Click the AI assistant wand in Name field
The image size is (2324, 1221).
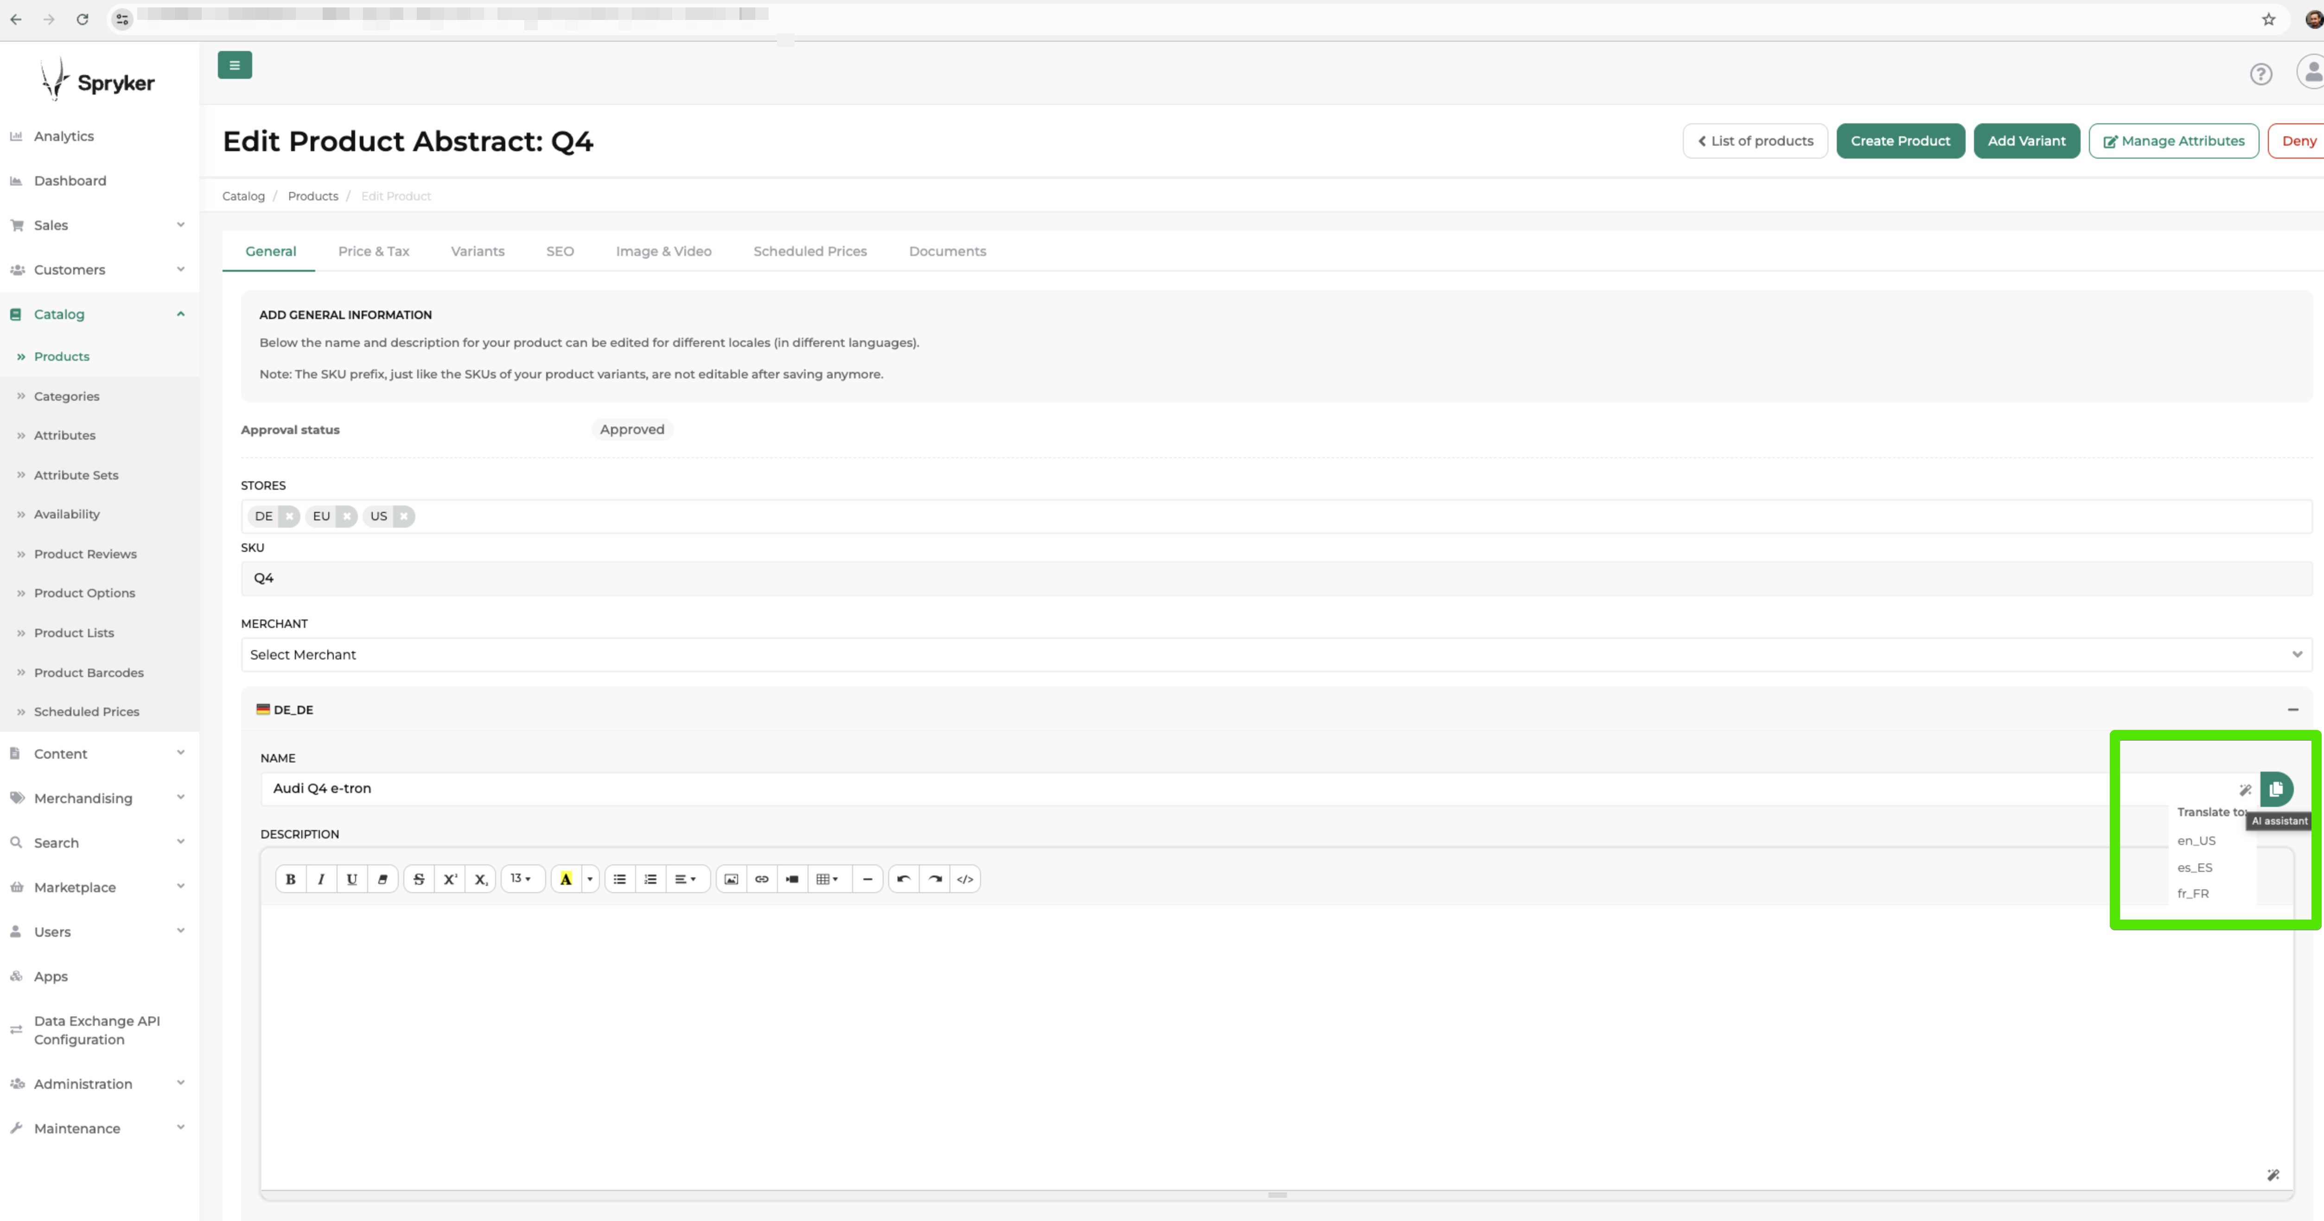click(2246, 790)
